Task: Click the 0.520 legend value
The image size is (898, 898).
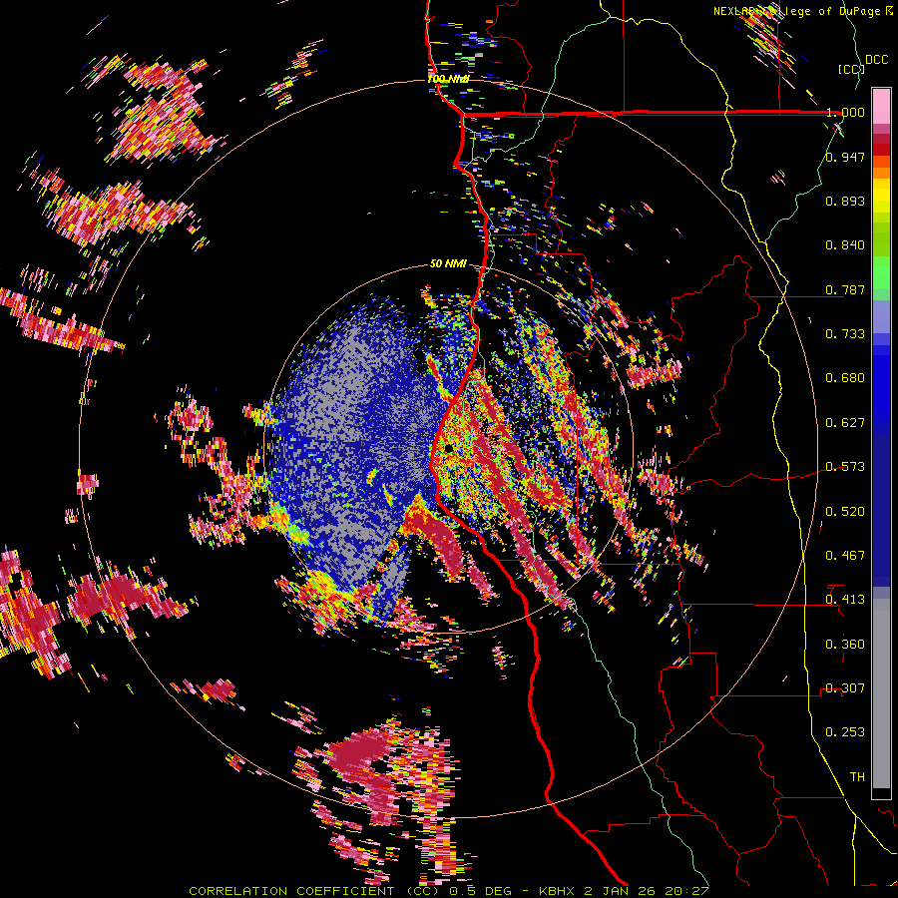Action: point(845,511)
